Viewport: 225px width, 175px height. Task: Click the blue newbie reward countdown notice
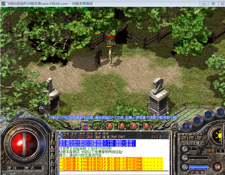click(x=113, y=118)
